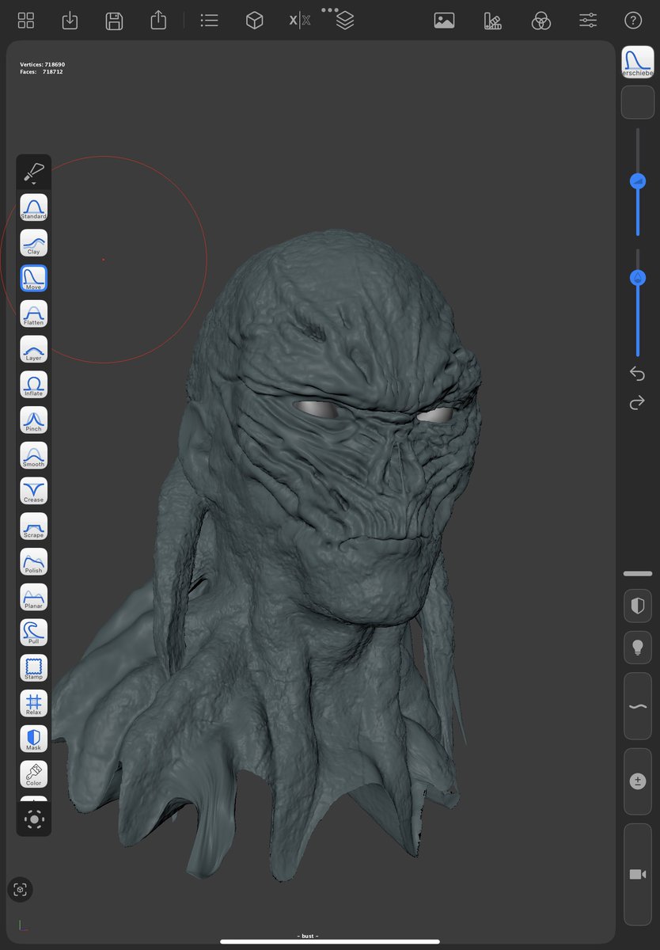Select the Move brush
The image size is (660, 950).
33,278
